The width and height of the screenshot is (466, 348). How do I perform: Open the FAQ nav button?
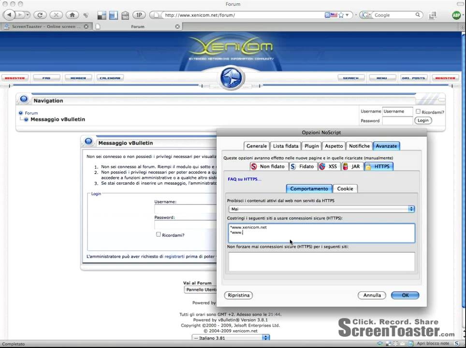[46, 78]
